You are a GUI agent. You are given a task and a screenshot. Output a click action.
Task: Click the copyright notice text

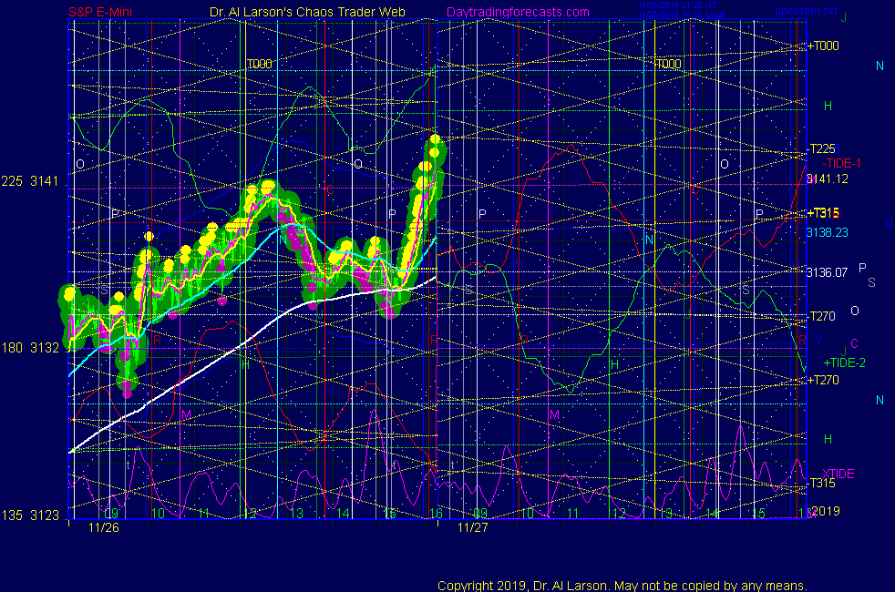622,586
